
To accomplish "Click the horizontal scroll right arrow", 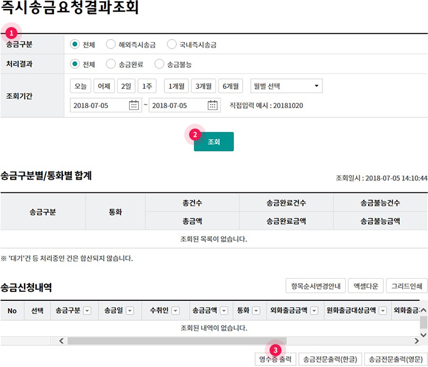I will tap(413, 341).
